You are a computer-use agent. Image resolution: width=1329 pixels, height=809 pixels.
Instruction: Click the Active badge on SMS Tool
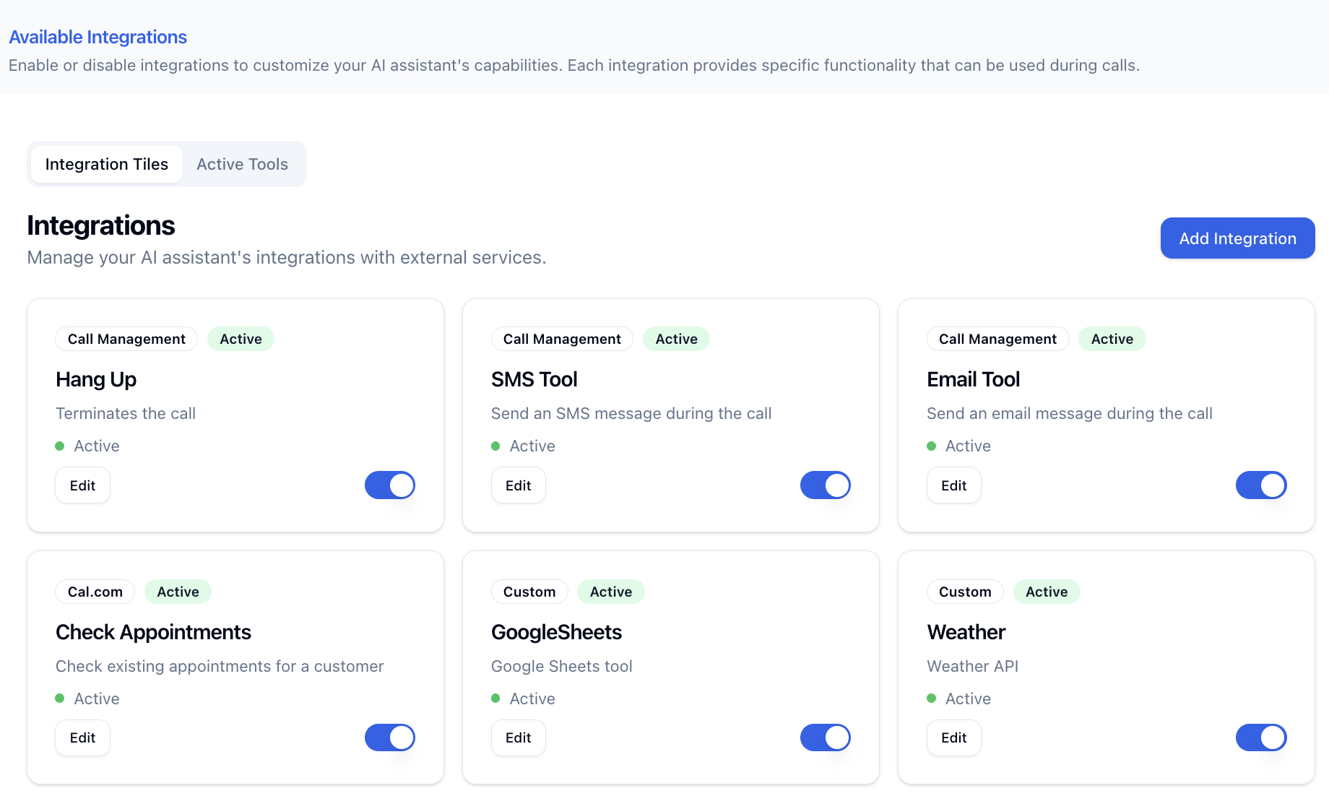click(676, 338)
